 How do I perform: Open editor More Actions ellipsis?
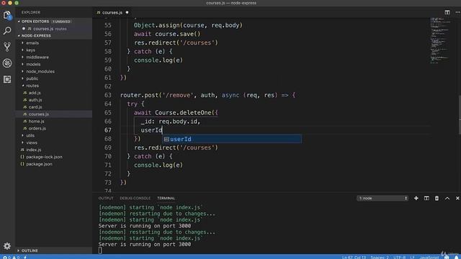click(x=457, y=12)
